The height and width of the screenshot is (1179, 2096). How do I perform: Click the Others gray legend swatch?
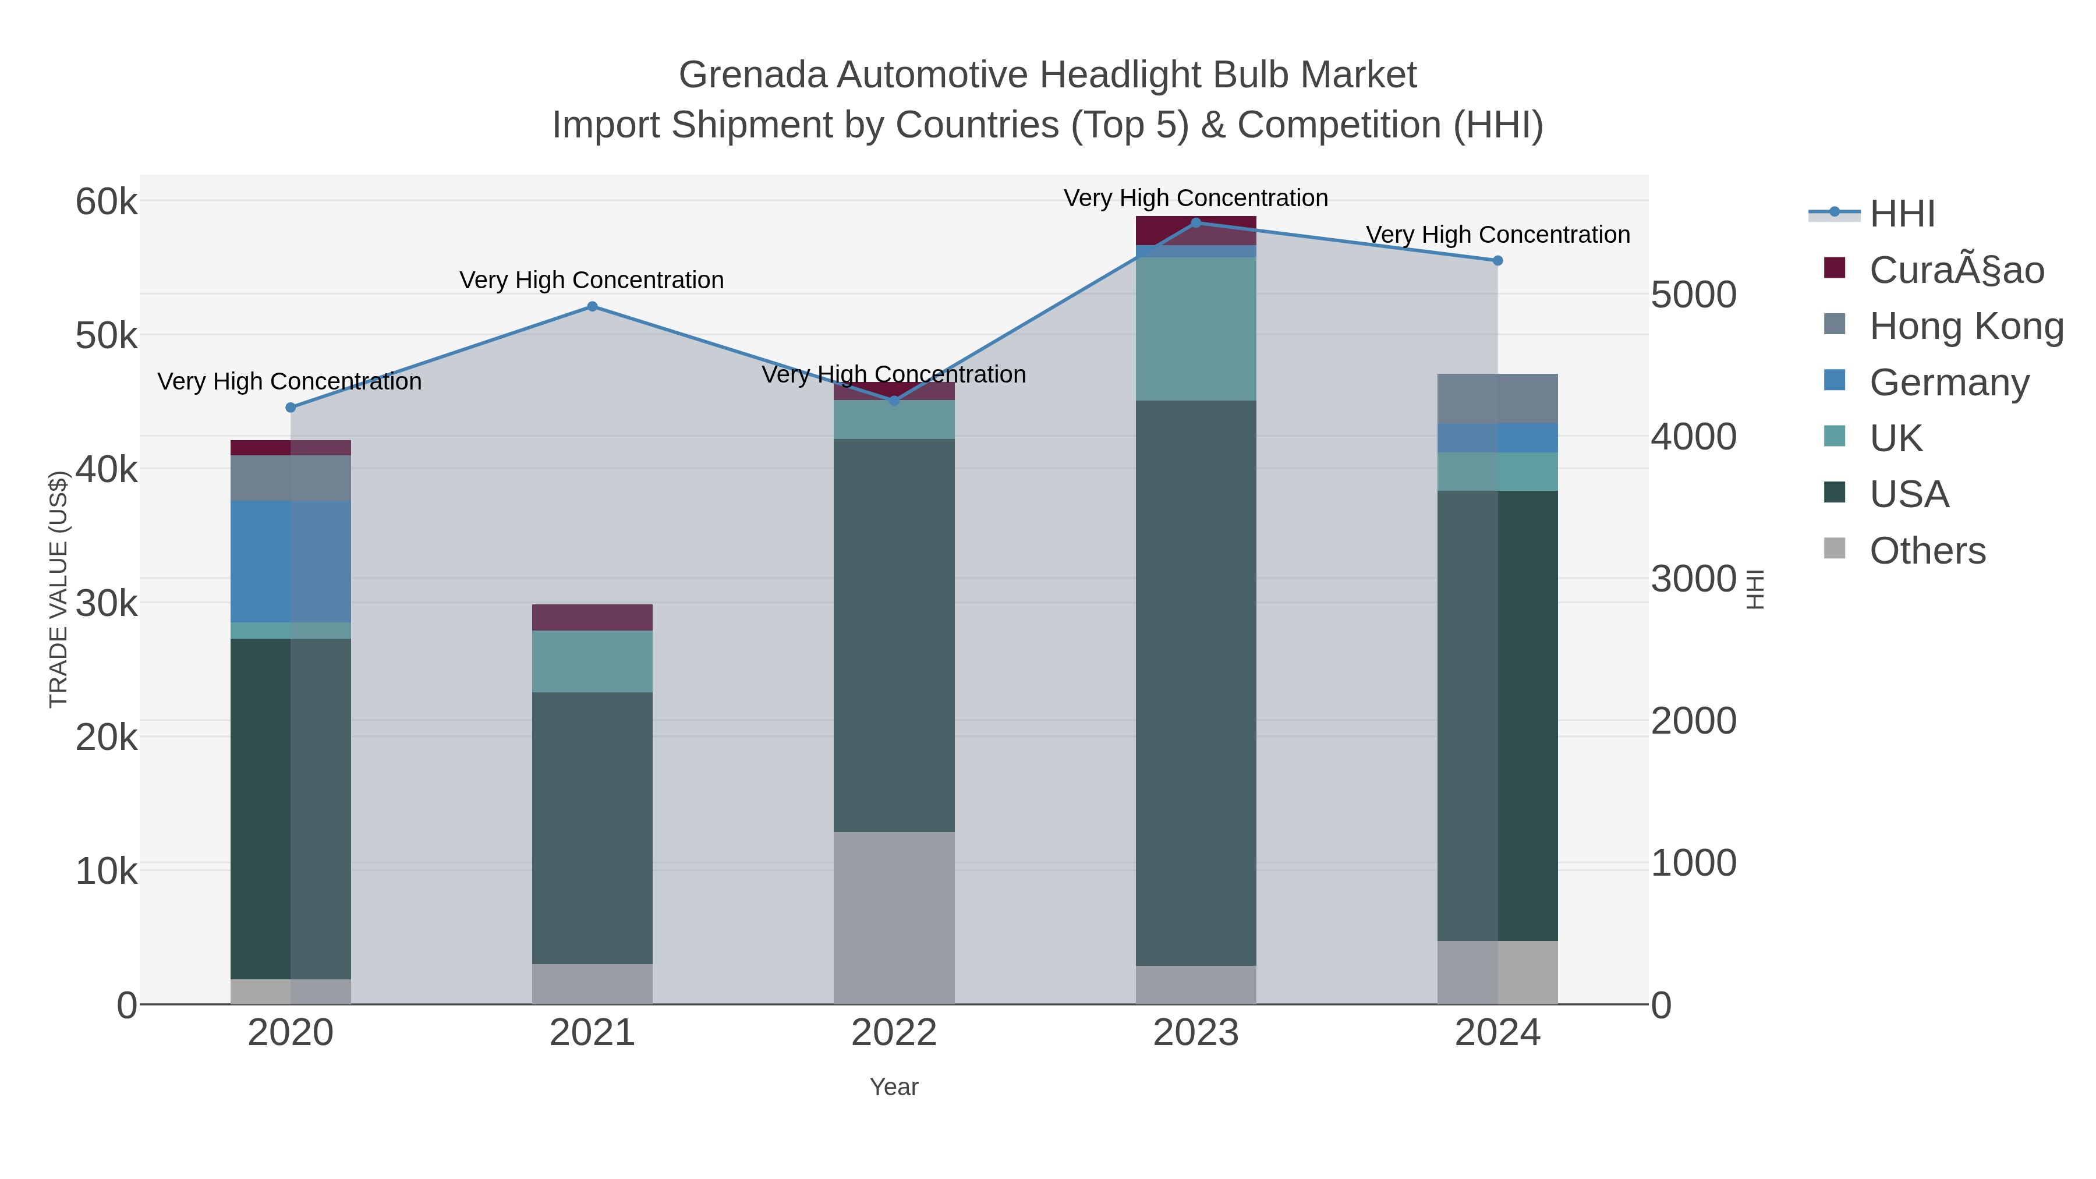(1835, 548)
